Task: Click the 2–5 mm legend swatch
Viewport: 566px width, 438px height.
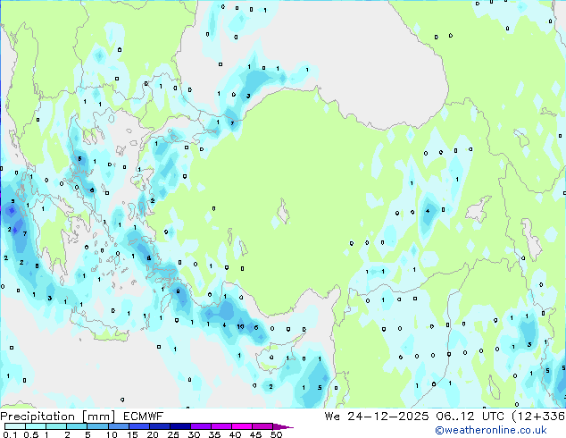Action: 77,426
